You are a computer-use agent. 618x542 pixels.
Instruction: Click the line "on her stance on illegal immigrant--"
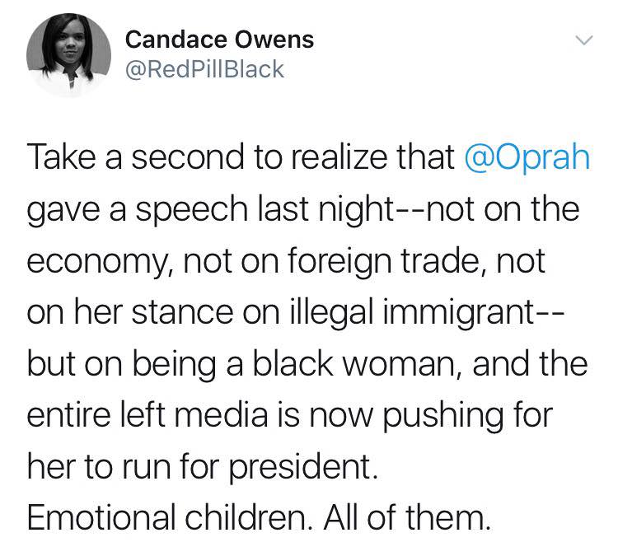click(x=296, y=313)
